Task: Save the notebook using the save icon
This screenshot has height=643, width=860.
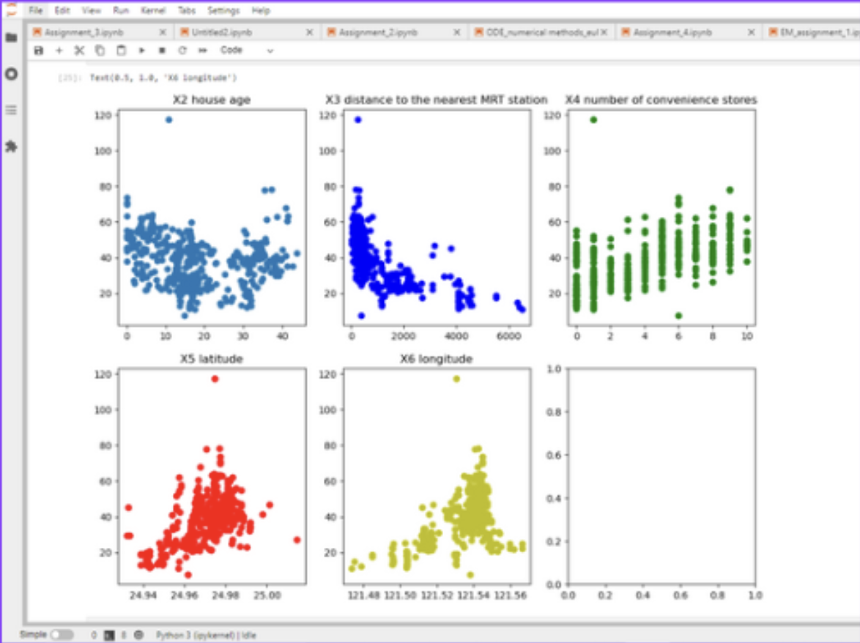Action: pyautogui.click(x=38, y=50)
